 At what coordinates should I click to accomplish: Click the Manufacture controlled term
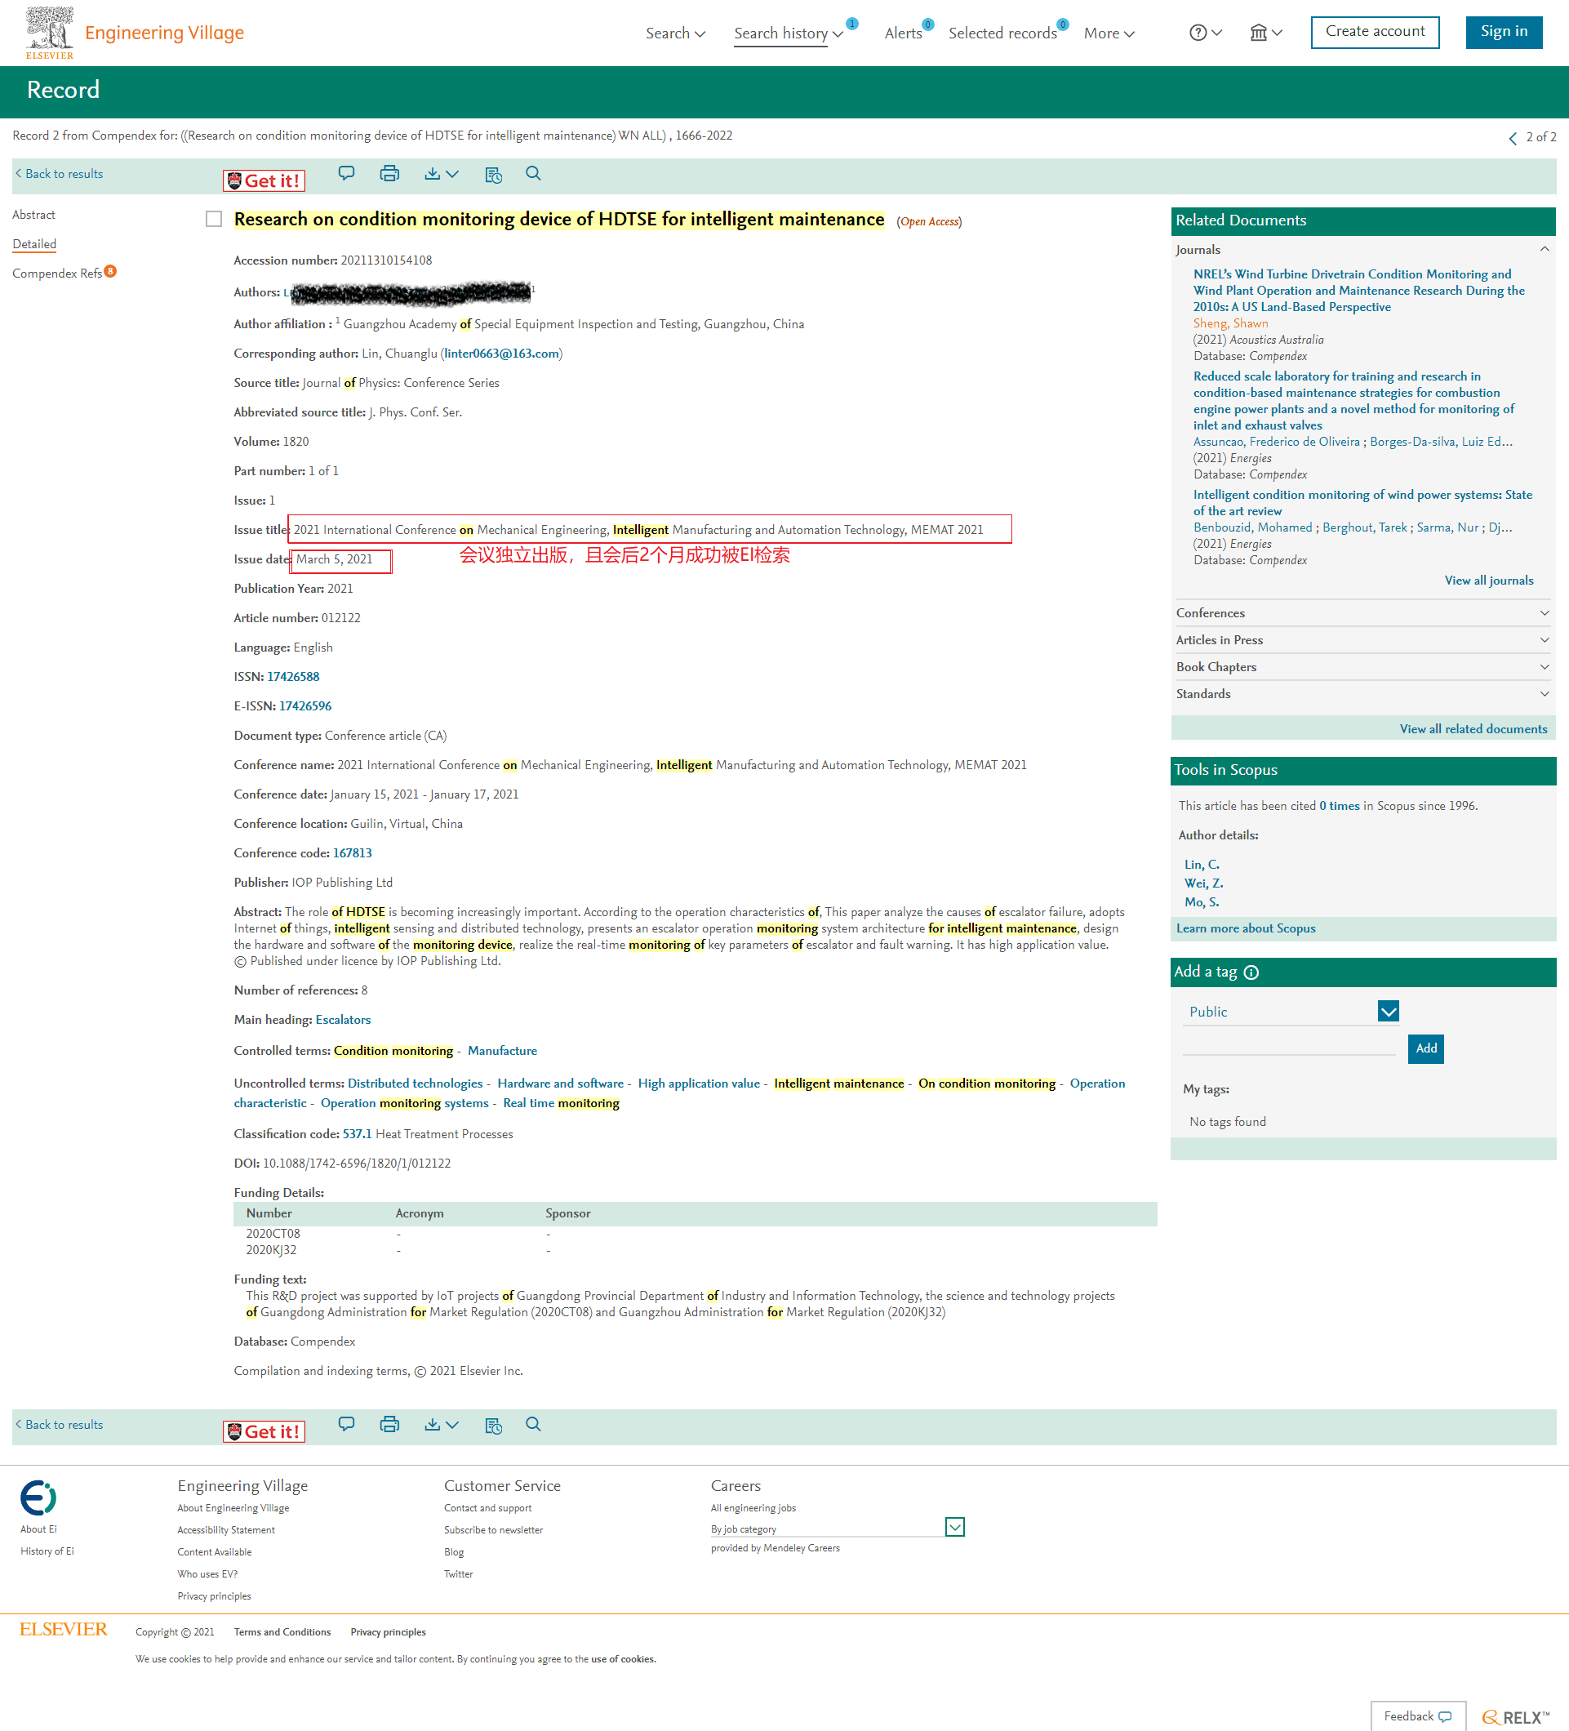pyautogui.click(x=502, y=1050)
